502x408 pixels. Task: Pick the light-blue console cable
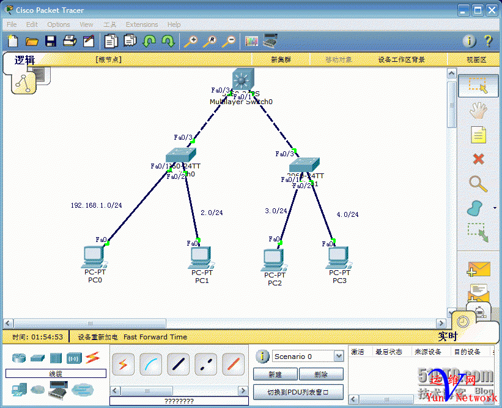(151, 364)
